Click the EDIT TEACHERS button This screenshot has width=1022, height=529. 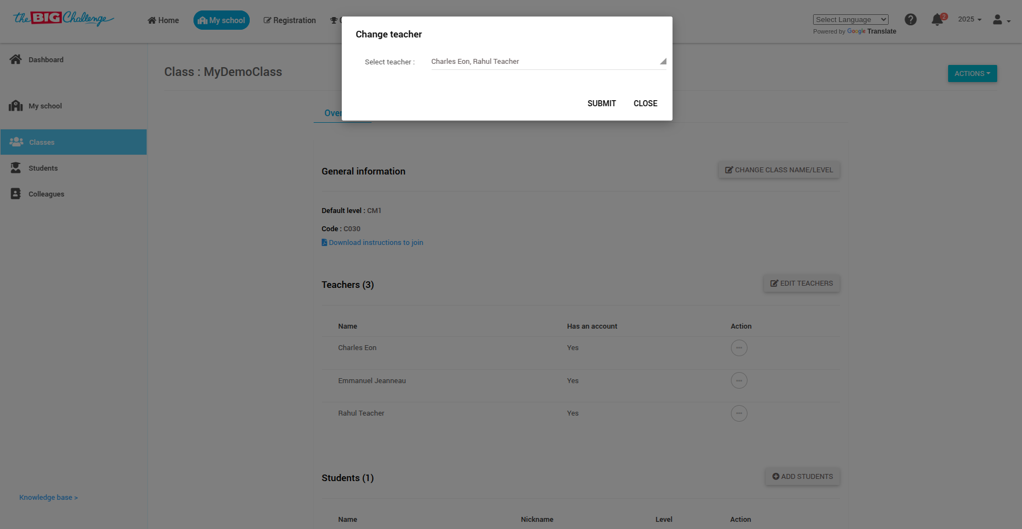(x=802, y=283)
